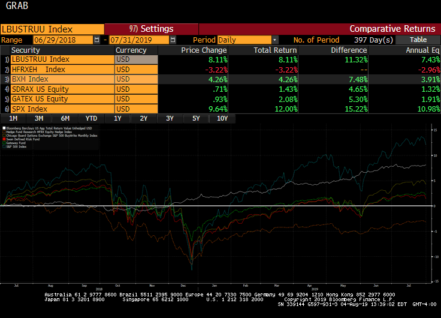Click USD currency for SDRAX US Equity row
Viewport: 441px width, 318px height.
coord(137,89)
